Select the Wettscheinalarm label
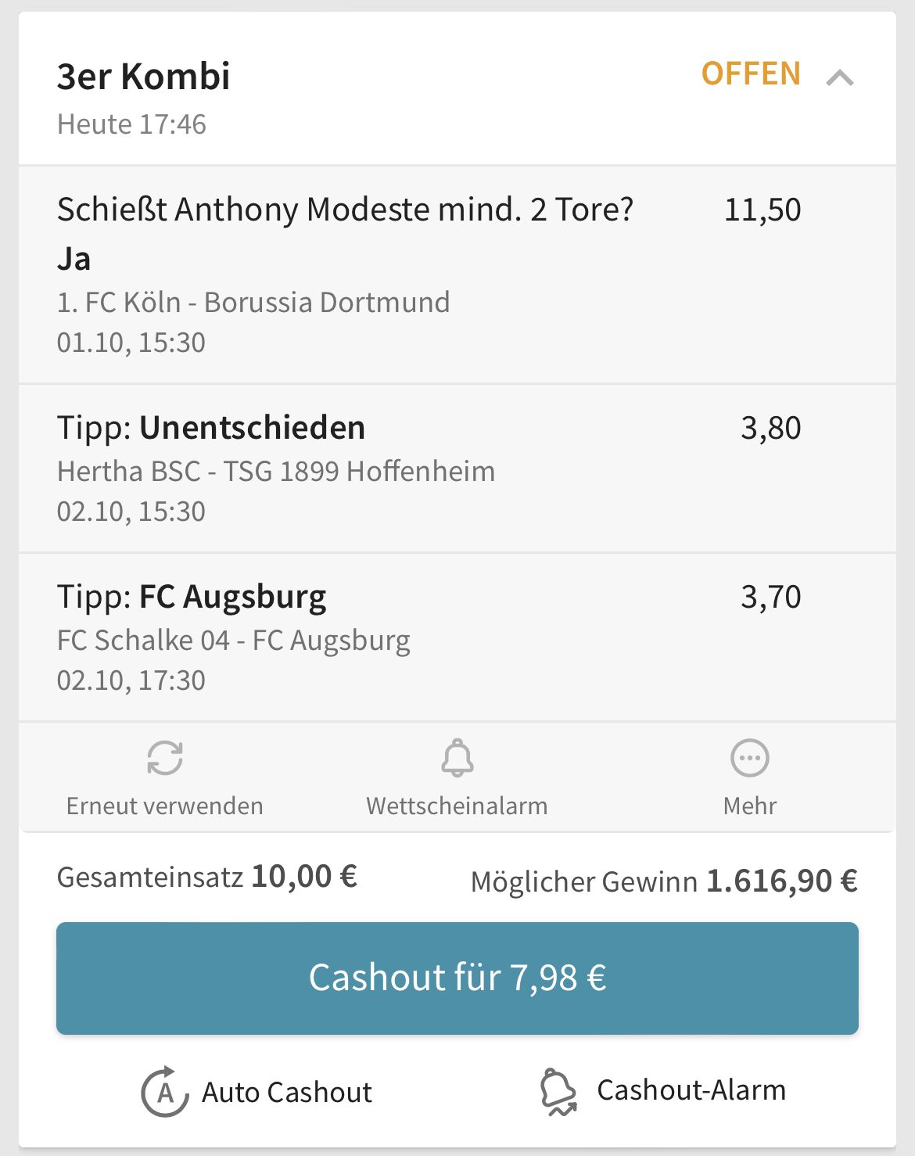The height and width of the screenshot is (1156, 915). tap(457, 806)
